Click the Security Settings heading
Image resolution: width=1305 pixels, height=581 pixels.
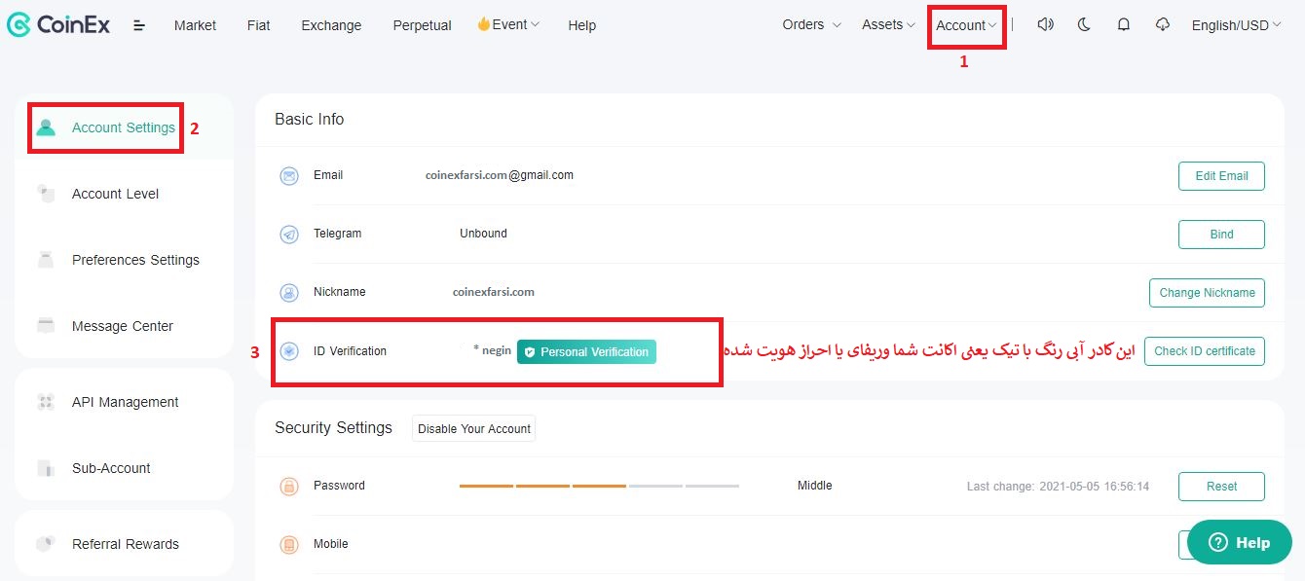tap(333, 427)
